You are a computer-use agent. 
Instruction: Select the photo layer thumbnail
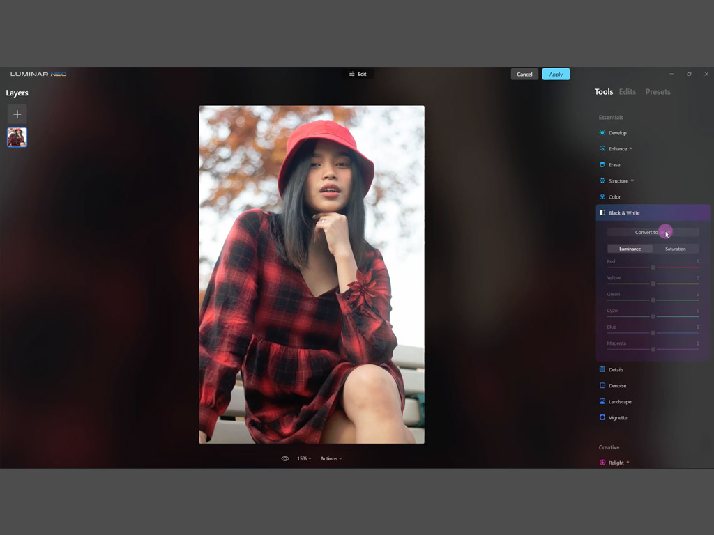click(17, 137)
